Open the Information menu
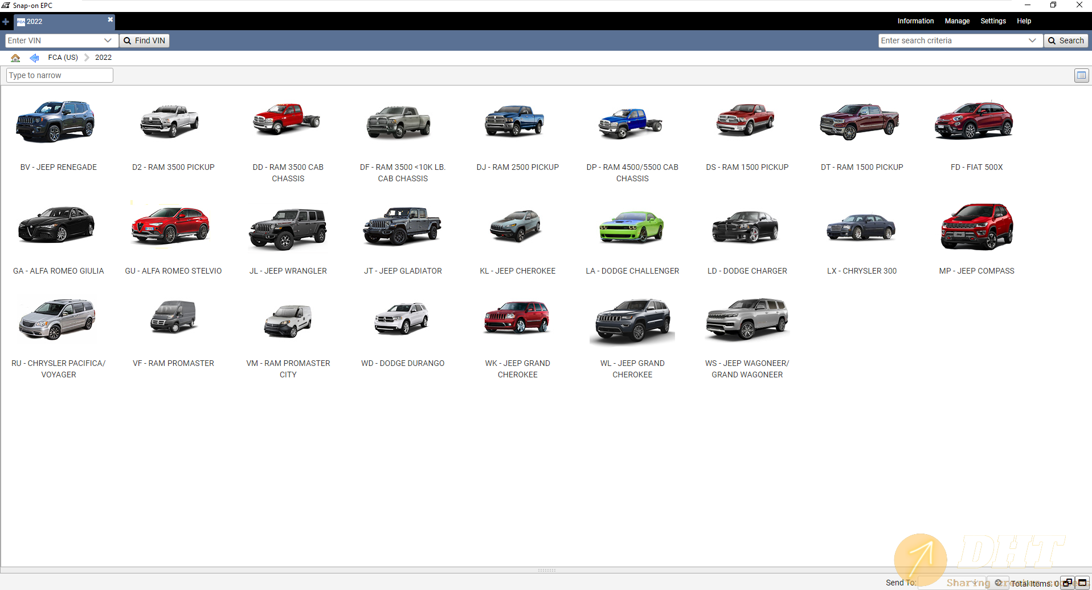The image size is (1092, 590). click(x=915, y=21)
